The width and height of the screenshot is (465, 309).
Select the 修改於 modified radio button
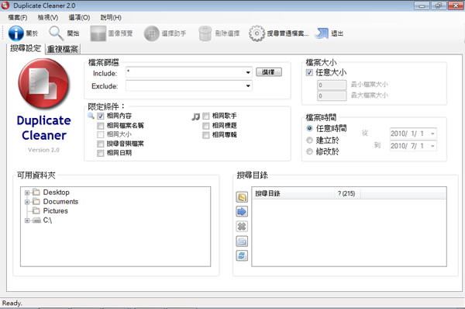click(x=309, y=151)
